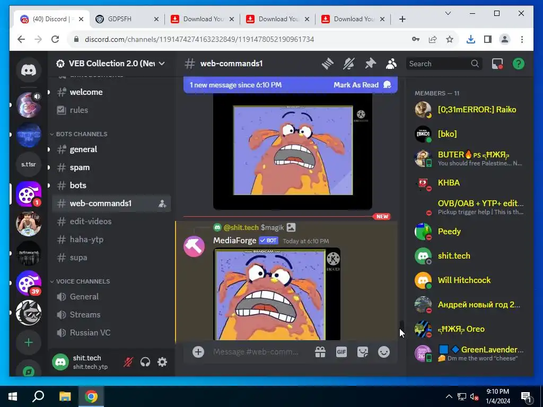Show Pinned Messages pin icon
543x407 pixels.
coord(370,64)
